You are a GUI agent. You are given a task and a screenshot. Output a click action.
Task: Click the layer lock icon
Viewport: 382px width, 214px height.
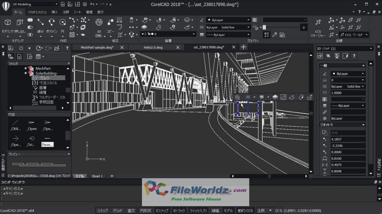(173, 20)
